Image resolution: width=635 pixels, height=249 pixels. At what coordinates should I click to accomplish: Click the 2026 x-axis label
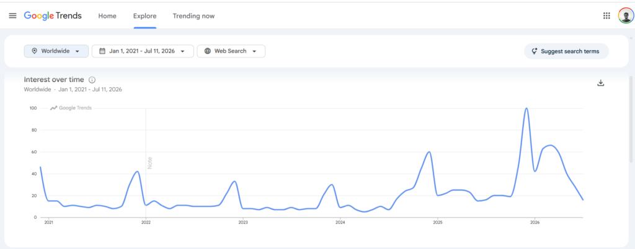tap(535, 222)
